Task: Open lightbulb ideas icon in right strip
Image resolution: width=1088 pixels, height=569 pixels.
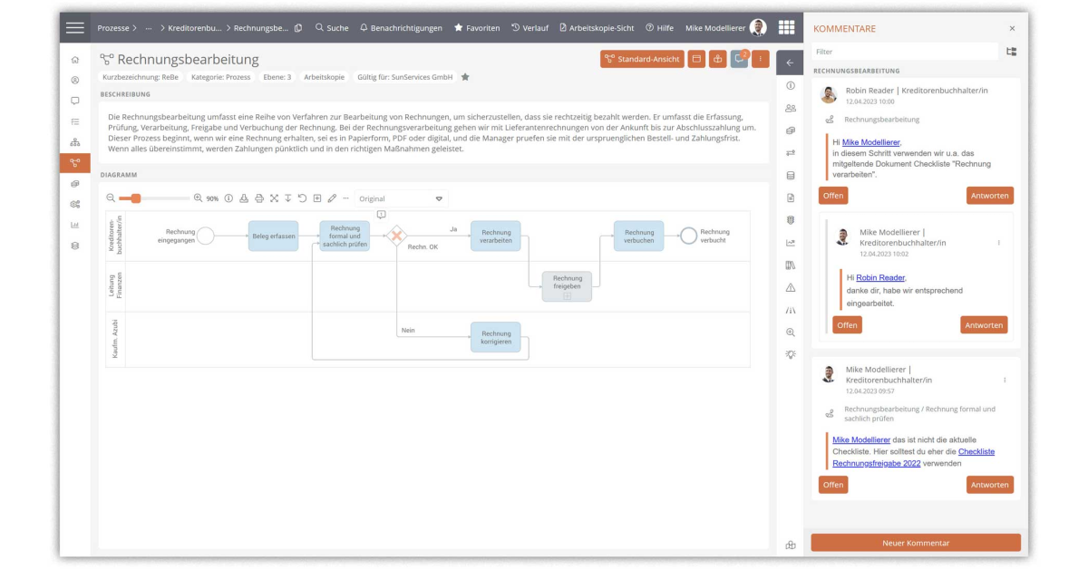Action: pyautogui.click(x=791, y=354)
